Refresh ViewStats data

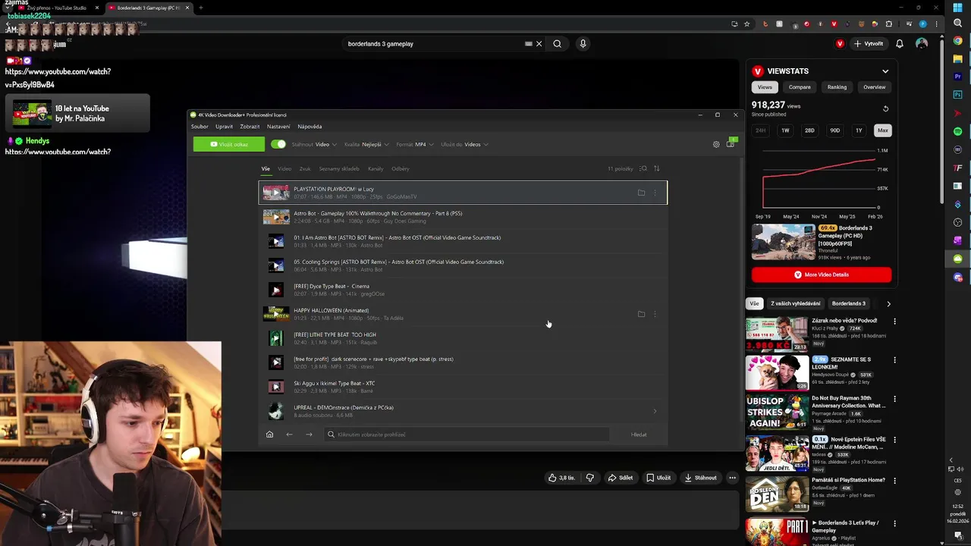click(x=885, y=108)
